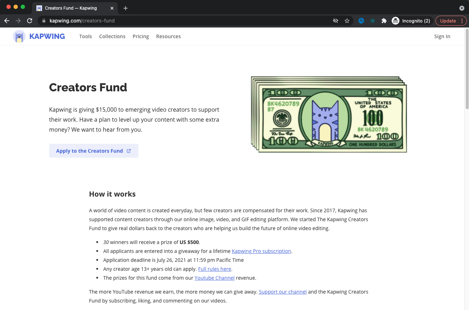Open the Extensions puzzle piece icon
469x310 pixels.
click(384, 21)
